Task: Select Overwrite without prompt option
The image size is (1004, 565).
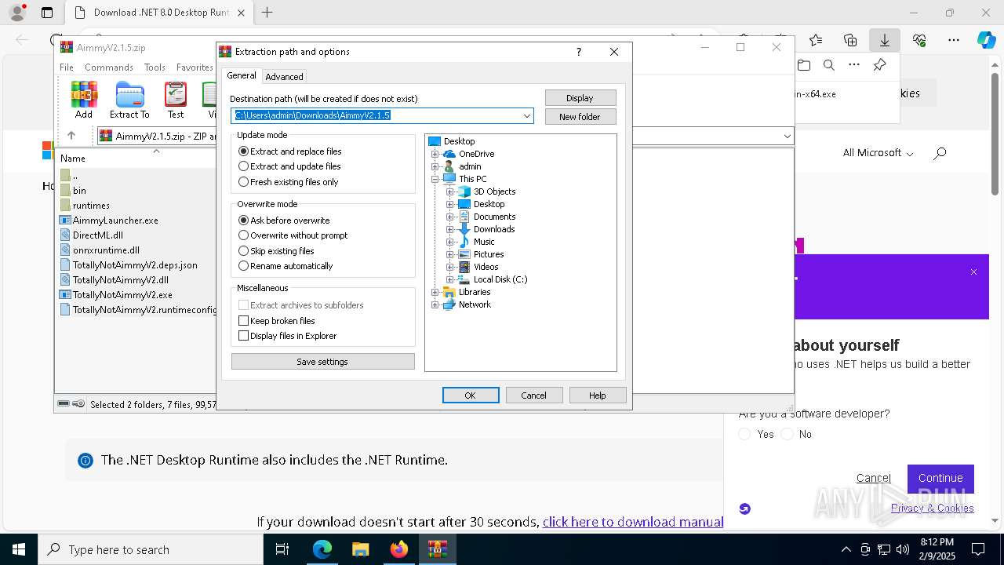Action: point(293,235)
